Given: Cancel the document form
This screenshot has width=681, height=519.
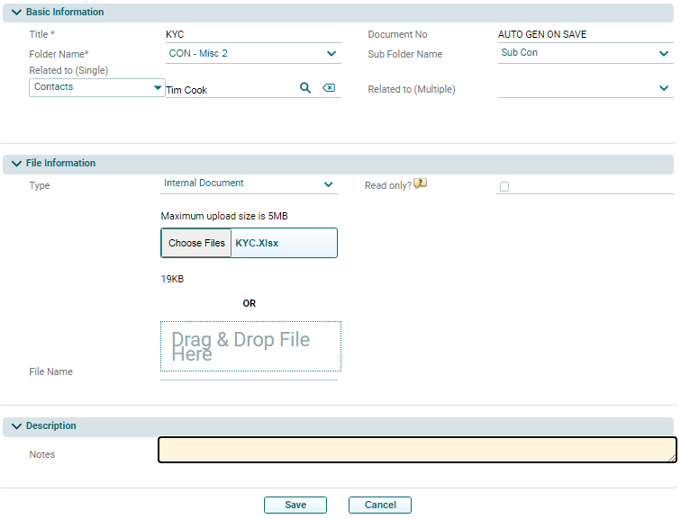Looking at the screenshot, I should pos(380,506).
